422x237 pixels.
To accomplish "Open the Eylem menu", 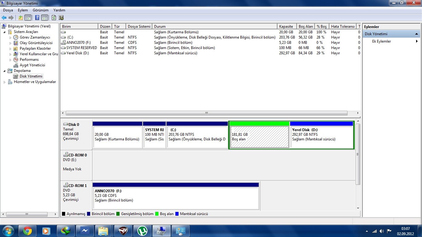I will [23, 10].
